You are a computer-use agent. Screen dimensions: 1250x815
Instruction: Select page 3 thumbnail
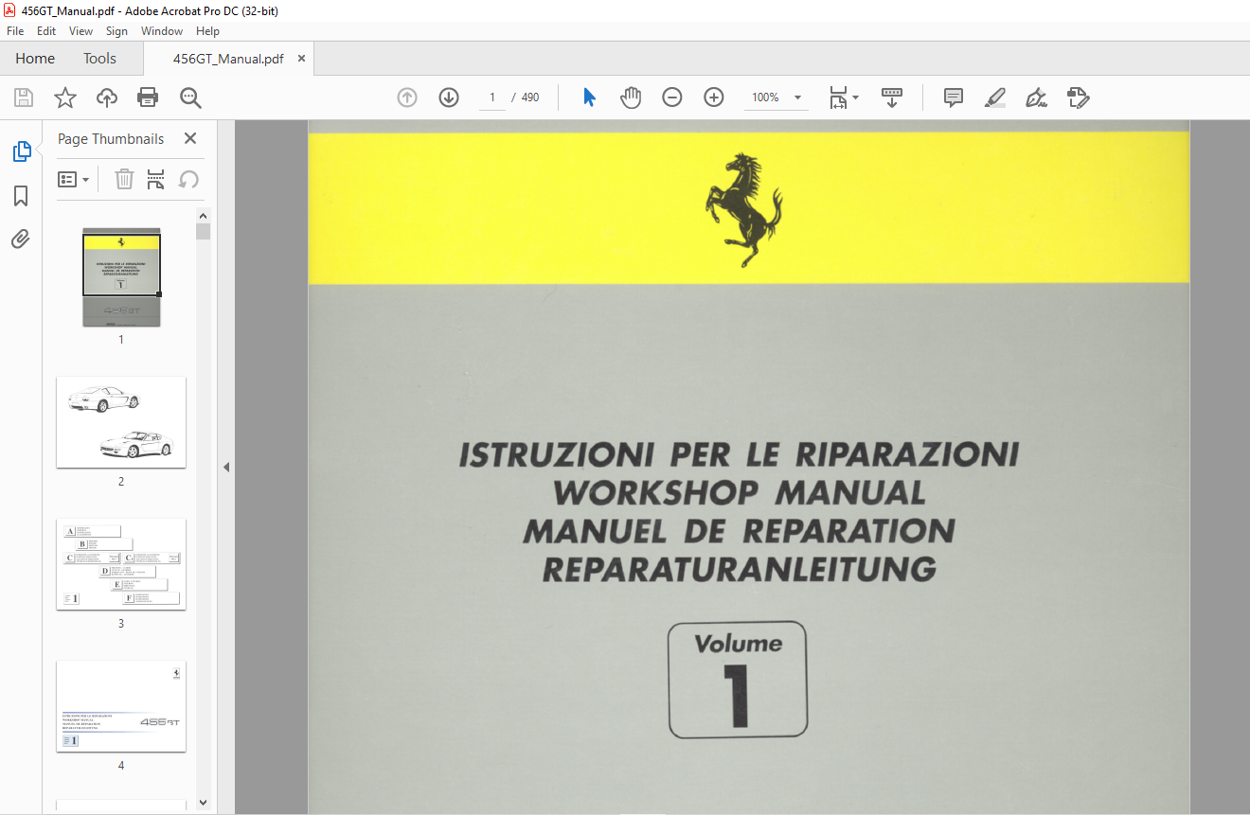click(121, 564)
